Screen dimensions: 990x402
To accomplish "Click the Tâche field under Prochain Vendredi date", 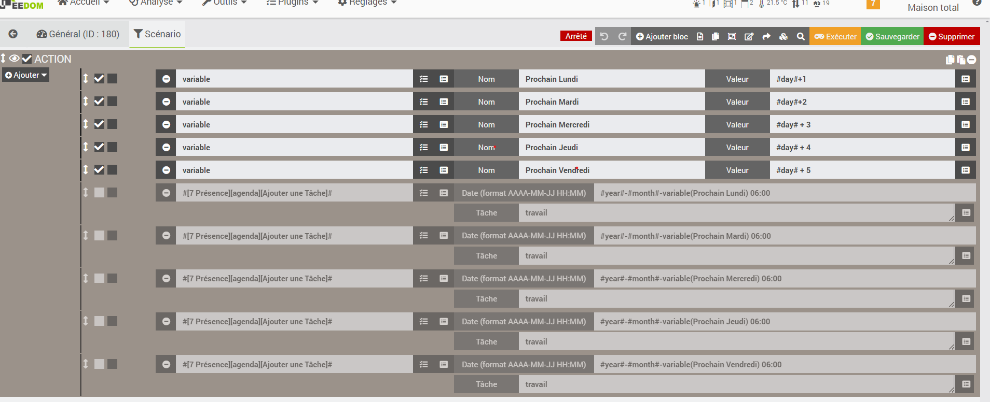I will click(737, 384).
